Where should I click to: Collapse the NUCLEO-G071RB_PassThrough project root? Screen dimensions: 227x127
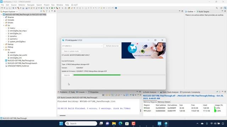pos(1,14)
